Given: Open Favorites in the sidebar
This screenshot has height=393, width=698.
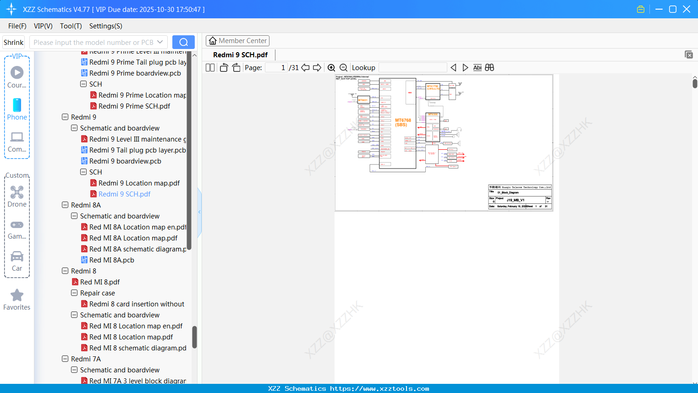Looking at the screenshot, I should (x=17, y=300).
